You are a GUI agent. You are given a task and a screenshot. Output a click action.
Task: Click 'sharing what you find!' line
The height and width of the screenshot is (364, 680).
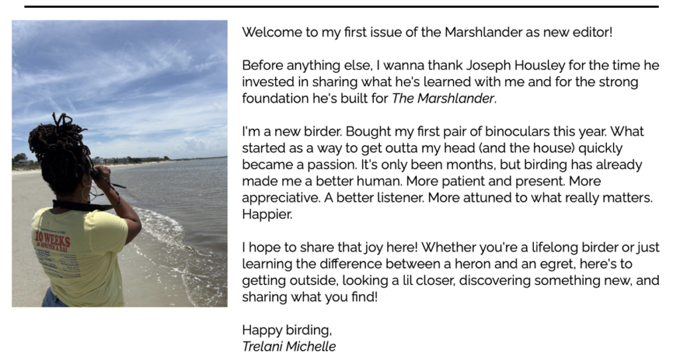pos(309,297)
